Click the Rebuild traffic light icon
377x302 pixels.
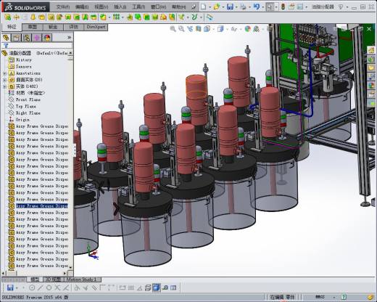tap(283, 7)
